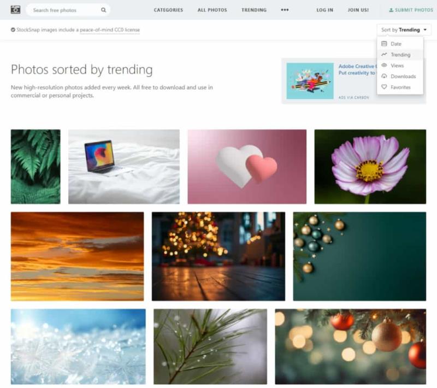
Task: Go to All Photos
Action: pyautogui.click(x=212, y=10)
